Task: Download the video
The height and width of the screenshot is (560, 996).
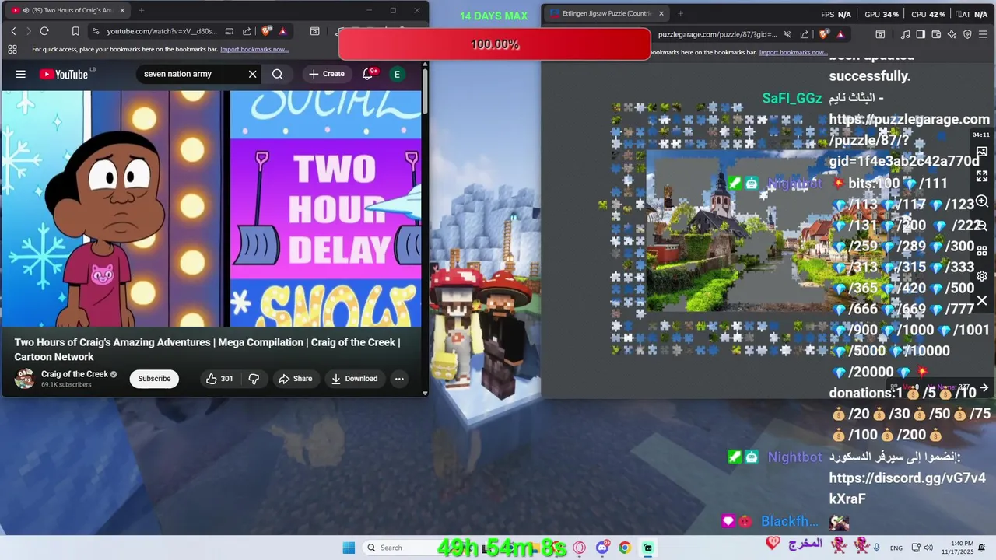Action: 354,379
